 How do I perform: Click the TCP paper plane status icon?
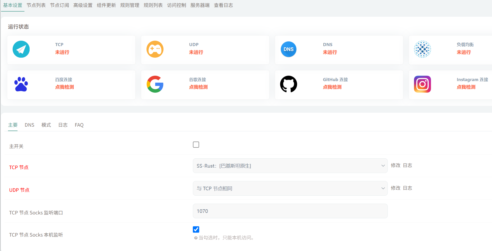21,49
